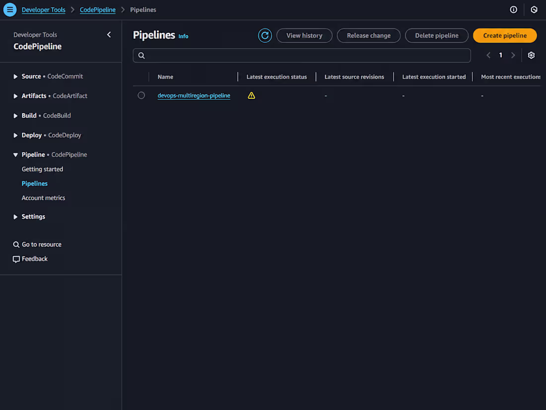The width and height of the screenshot is (546, 410).
Task: Open Account metrics in sidebar
Action: (43, 198)
